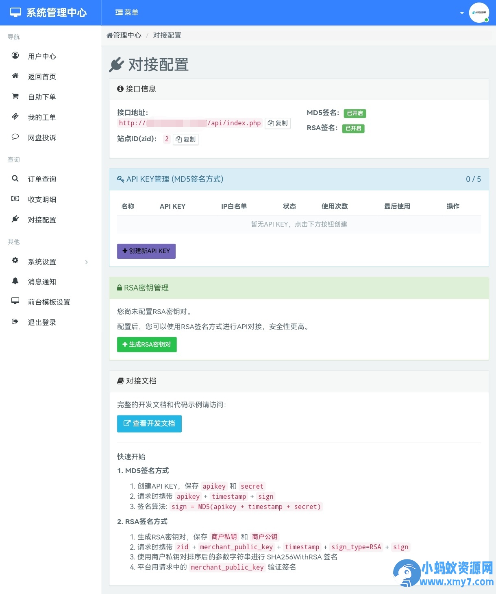
Task: Click the 生成RSA密钥对 button
Action: coord(147,345)
